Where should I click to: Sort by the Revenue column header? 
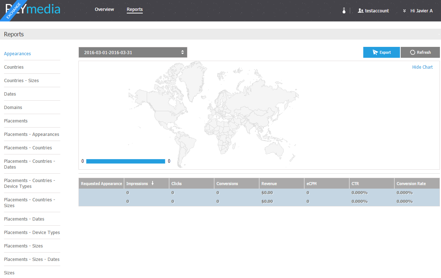pos(269,184)
